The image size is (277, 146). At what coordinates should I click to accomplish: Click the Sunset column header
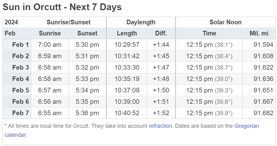click(87, 33)
